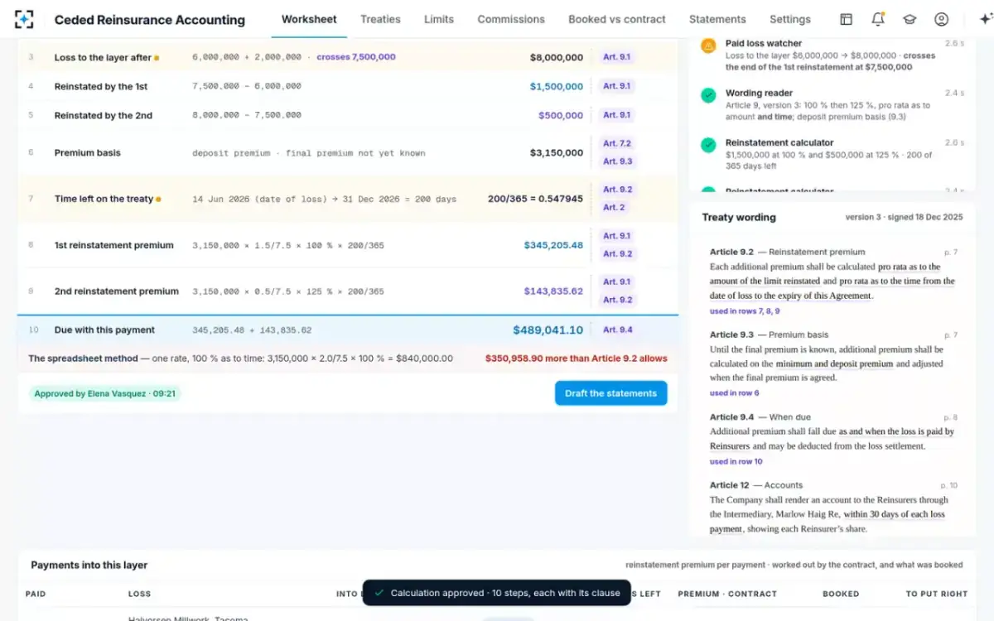Click the LOSS column header
Image resolution: width=994 pixels, height=621 pixels.
139,595
